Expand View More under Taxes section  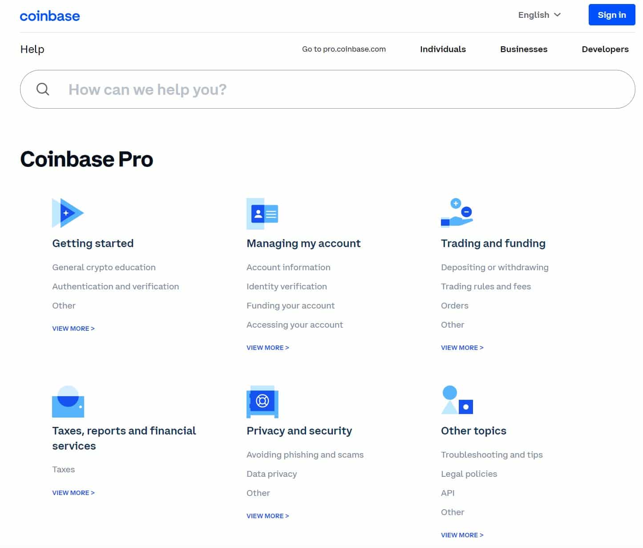[73, 493]
